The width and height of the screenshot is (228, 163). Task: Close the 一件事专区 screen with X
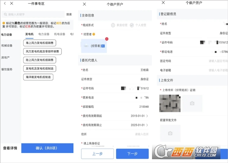[12, 3]
